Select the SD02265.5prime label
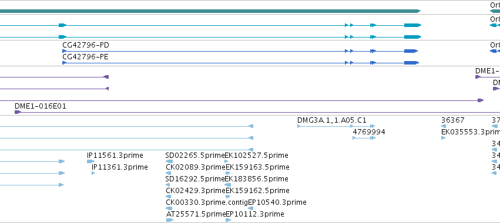Screen dimensions: 500x223 tap(195, 156)
